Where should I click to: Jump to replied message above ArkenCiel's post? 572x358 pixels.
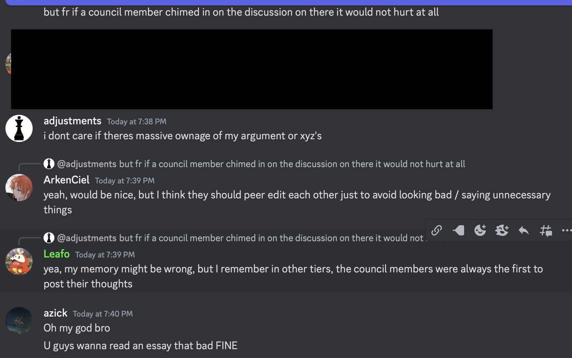click(x=292, y=164)
